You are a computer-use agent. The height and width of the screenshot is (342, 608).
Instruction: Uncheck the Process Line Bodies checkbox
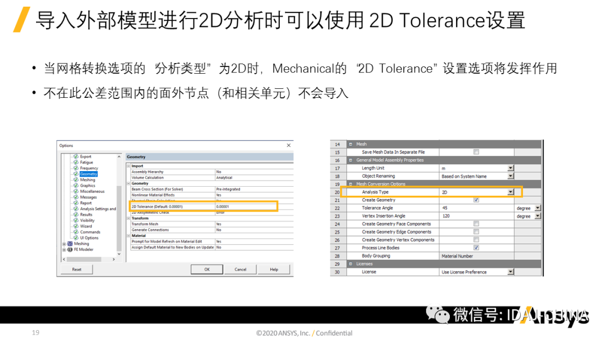coord(476,247)
